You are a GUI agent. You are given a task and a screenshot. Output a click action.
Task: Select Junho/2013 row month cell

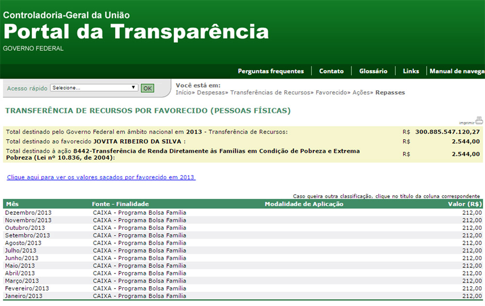pyautogui.click(x=22, y=258)
